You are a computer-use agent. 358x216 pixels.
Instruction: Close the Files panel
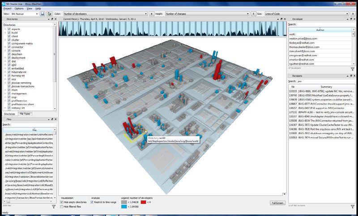click(55, 119)
